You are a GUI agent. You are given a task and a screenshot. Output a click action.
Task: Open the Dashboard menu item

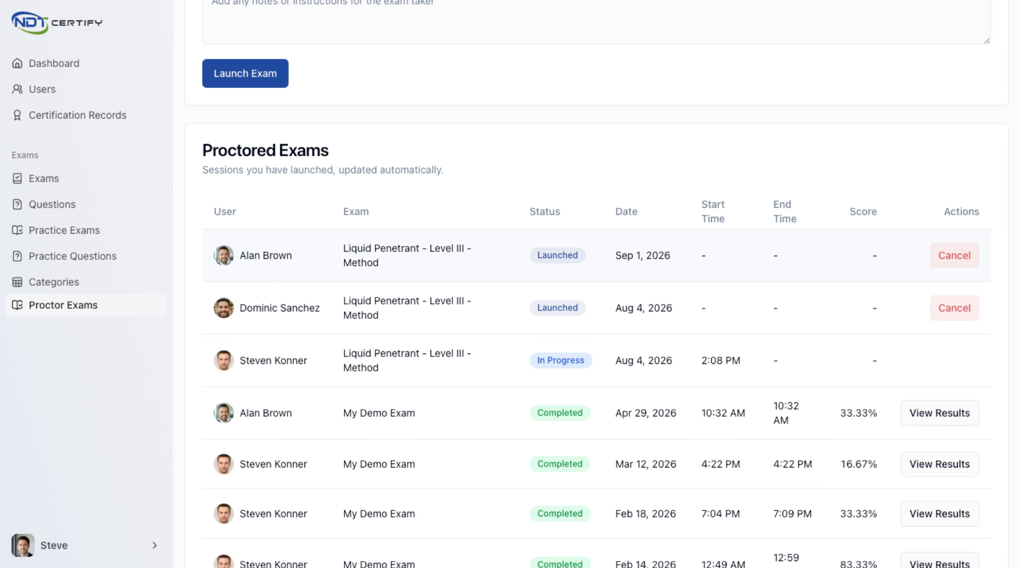pos(86,63)
